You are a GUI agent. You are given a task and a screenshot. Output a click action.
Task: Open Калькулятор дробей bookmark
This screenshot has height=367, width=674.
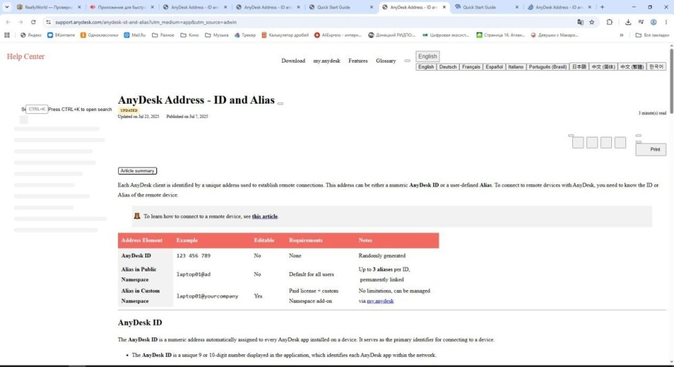point(285,35)
